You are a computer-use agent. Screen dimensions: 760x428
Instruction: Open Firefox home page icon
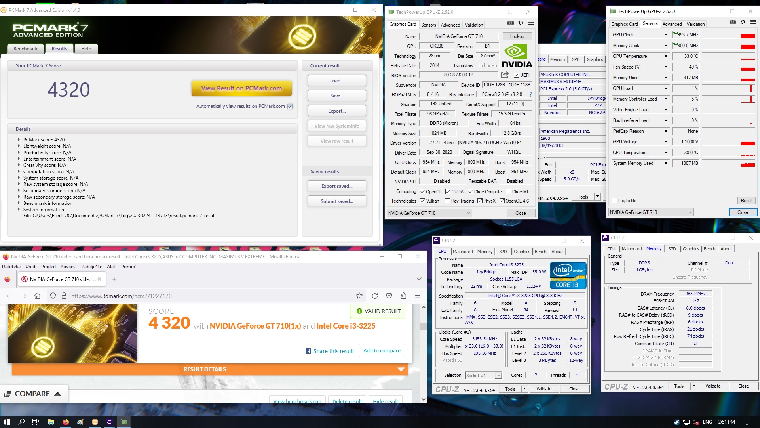[37, 296]
